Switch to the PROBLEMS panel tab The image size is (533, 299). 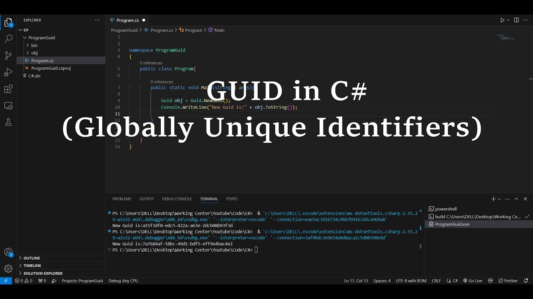point(122,199)
